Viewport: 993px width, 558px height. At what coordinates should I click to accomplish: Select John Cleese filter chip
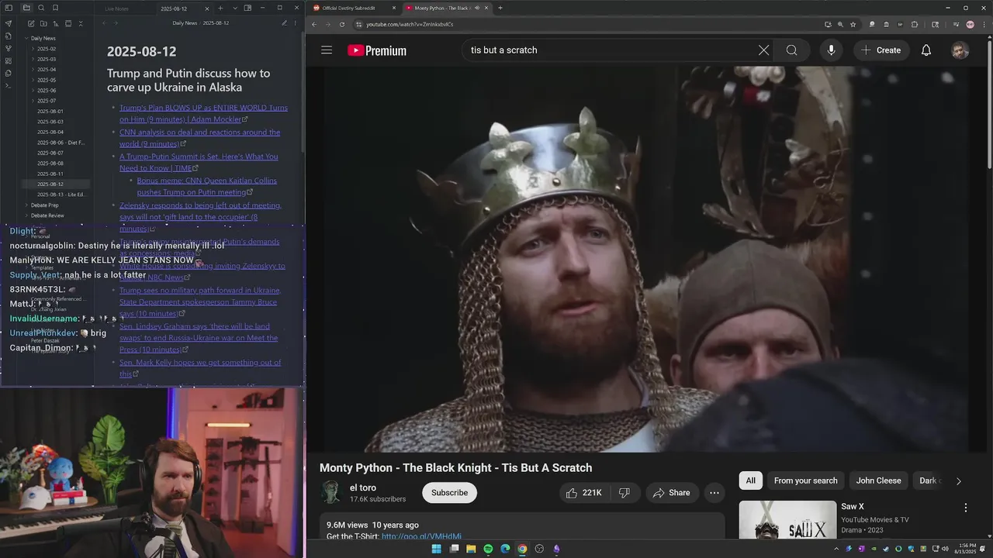pos(878,480)
